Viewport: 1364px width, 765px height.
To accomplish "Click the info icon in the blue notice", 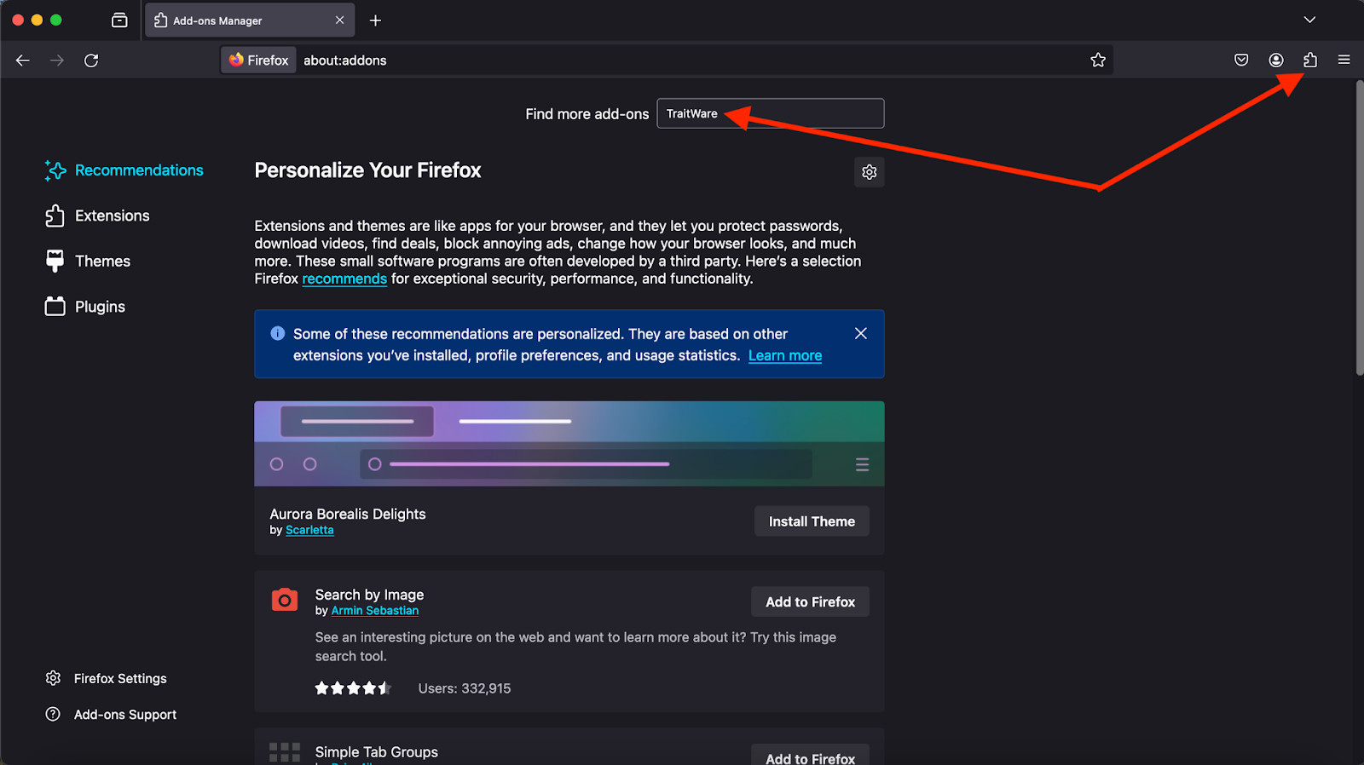I will 278,334.
